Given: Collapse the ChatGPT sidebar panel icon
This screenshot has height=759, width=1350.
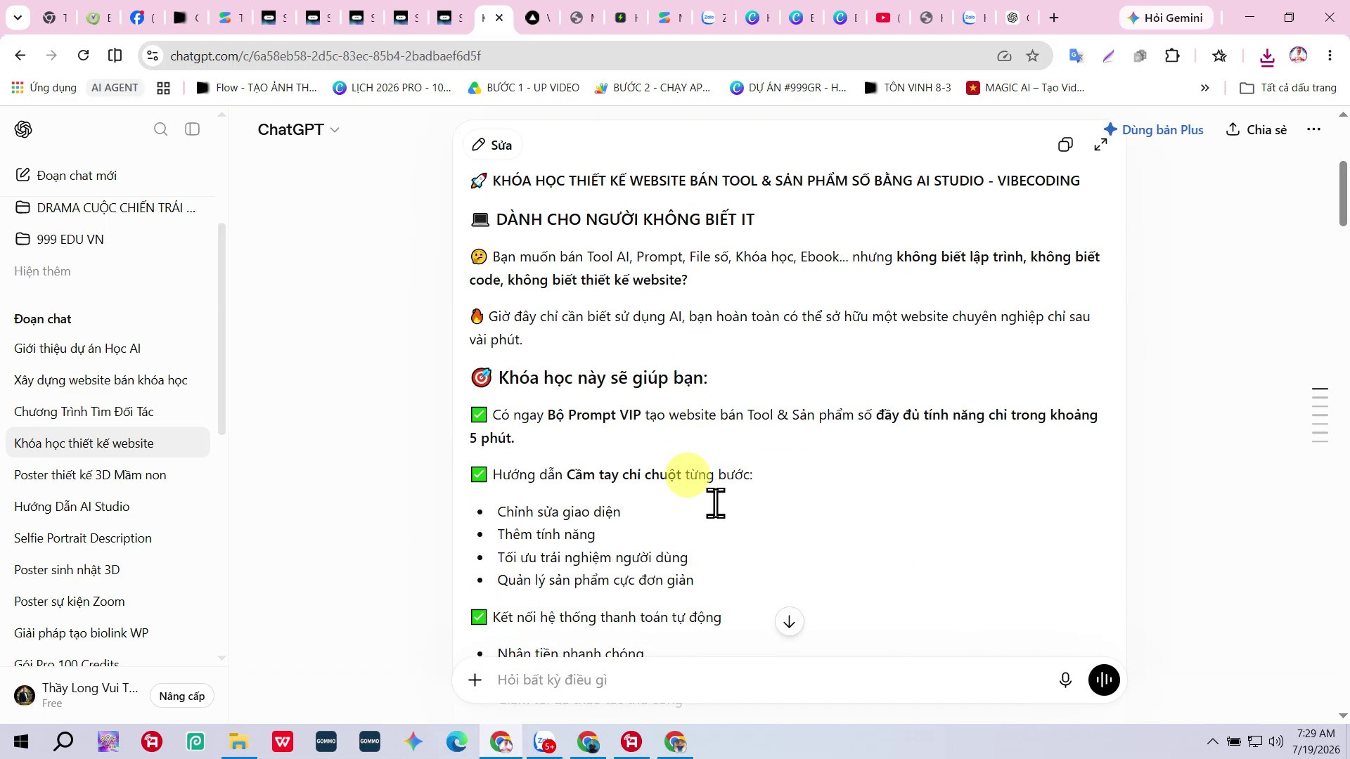Looking at the screenshot, I should 193,129.
